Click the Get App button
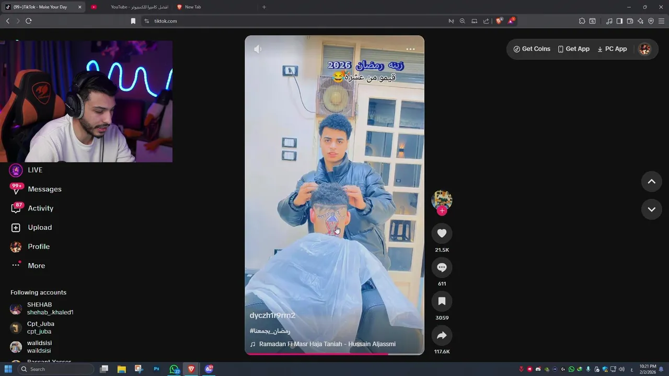 [573, 49]
